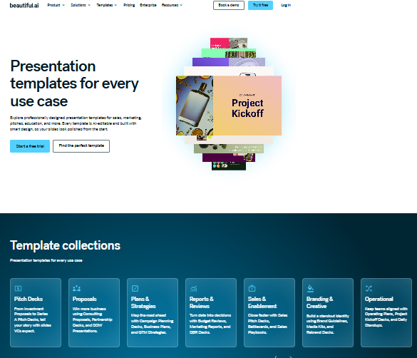Click the Try it free button
This screenshot has width=417, height=358.
pyautogui.click(x=260, y=5)
